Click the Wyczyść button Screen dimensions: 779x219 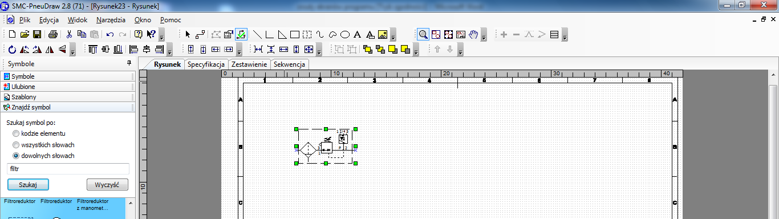pos(107,185)
